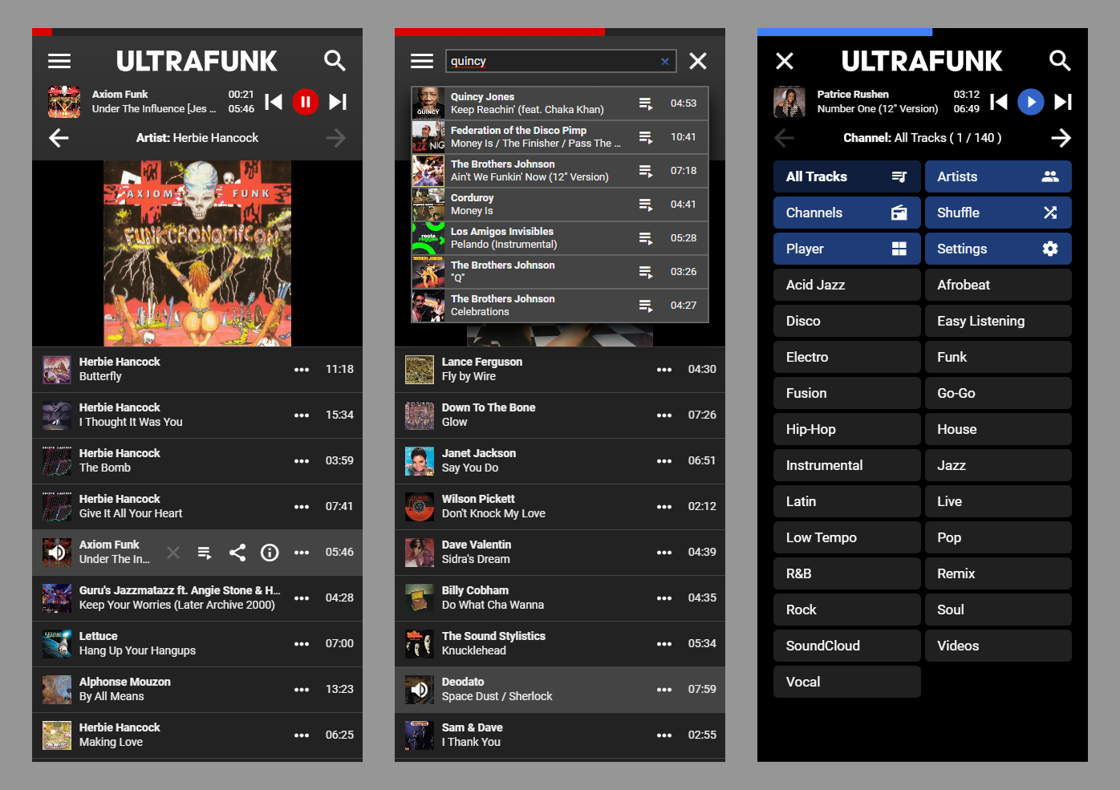
Task: Open more options for Lance Ferguson Fly by Wire
Action: pyautogui.click(x=664, y=370)
